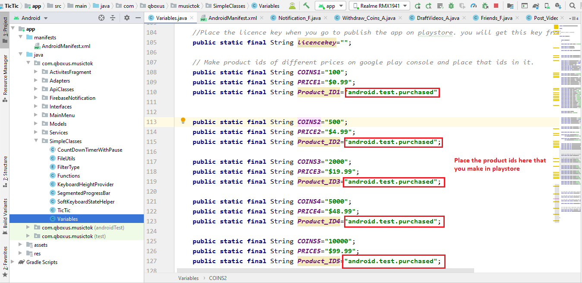Click the hammer Make Project icon
This screenshot has height=283, width=582.
pyautogui.click(x=306, y=6)
